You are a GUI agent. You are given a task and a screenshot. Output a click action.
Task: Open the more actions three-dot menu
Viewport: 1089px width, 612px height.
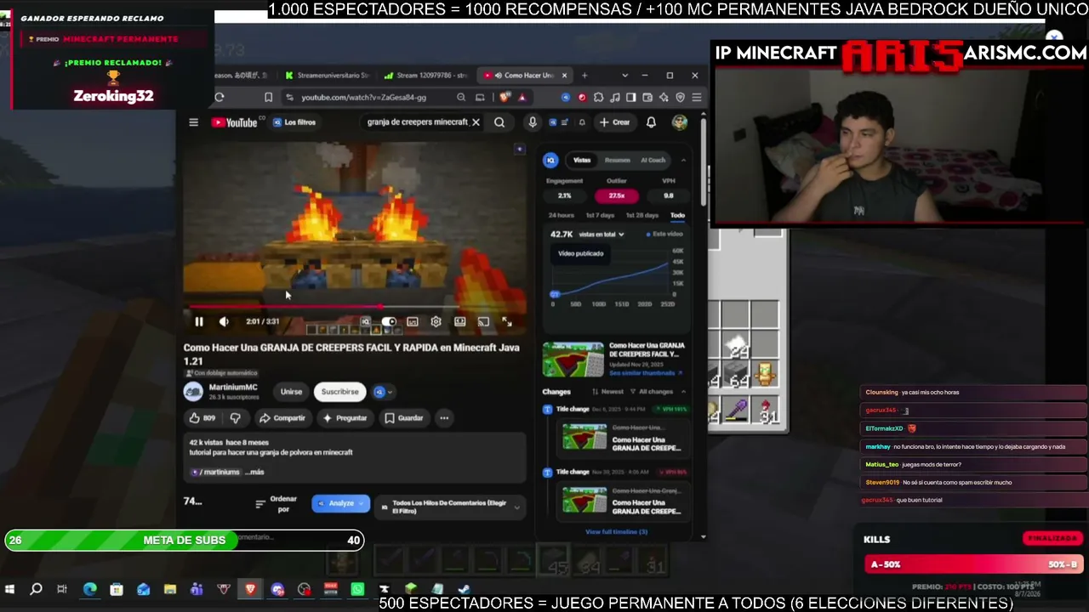point(444,418)
